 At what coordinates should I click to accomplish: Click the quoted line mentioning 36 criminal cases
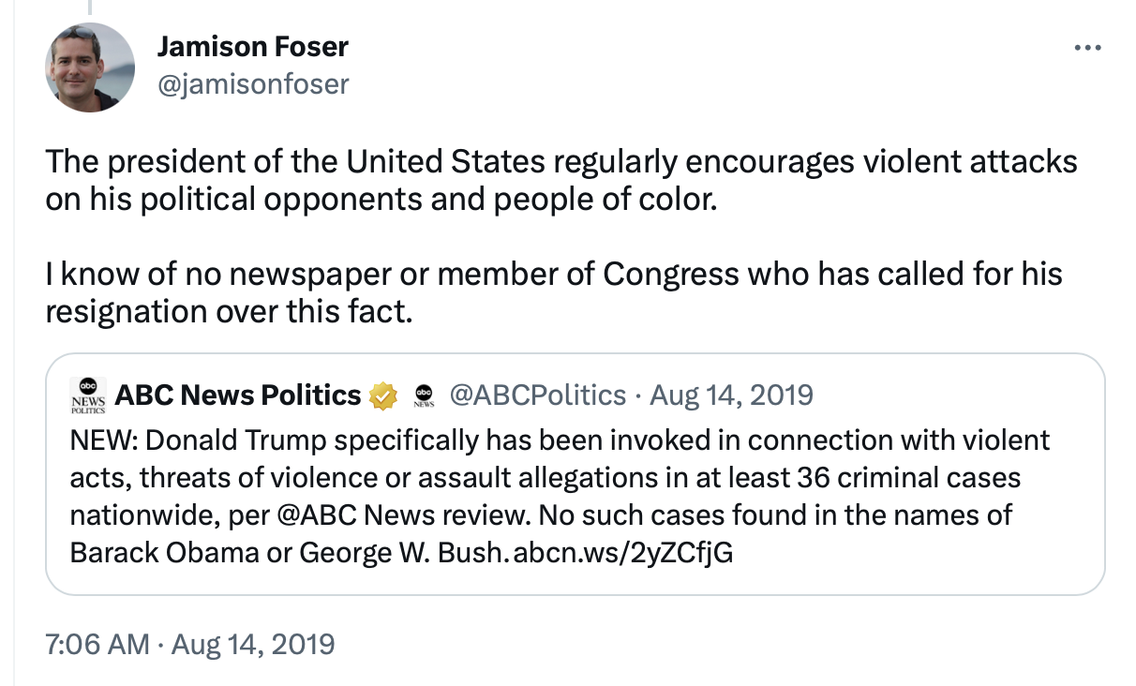pyautogui.click(x=546, y=477)
